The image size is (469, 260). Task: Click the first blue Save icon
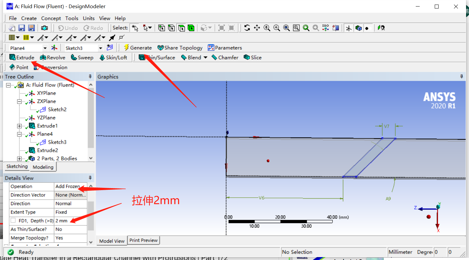(22, 28)
